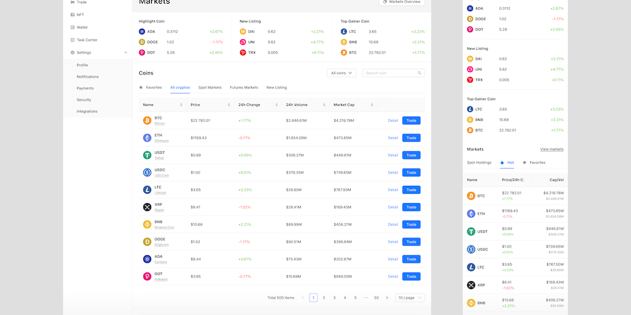Image resolution: width=631 pixels, height=315 pixels.
Task: Open Integrations settings
Action: click(87, 111)
